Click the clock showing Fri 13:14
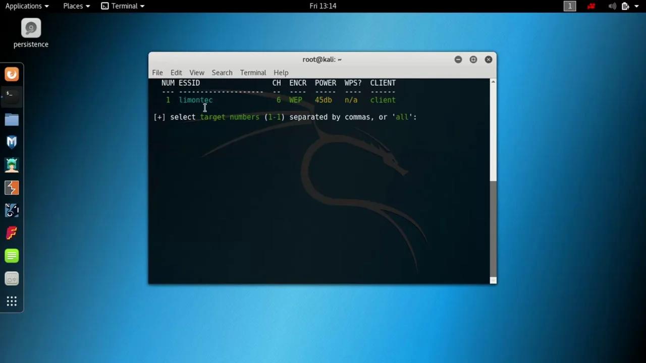Screen dimensions: 646x363 323,6
